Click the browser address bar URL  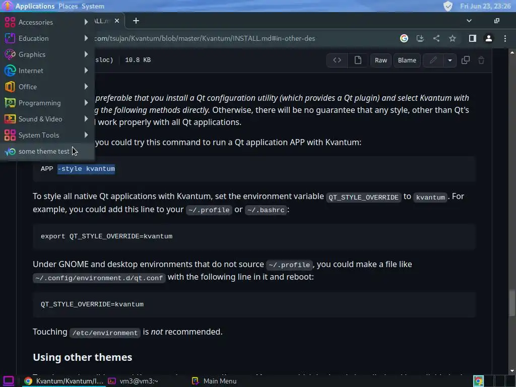(205, 38)
